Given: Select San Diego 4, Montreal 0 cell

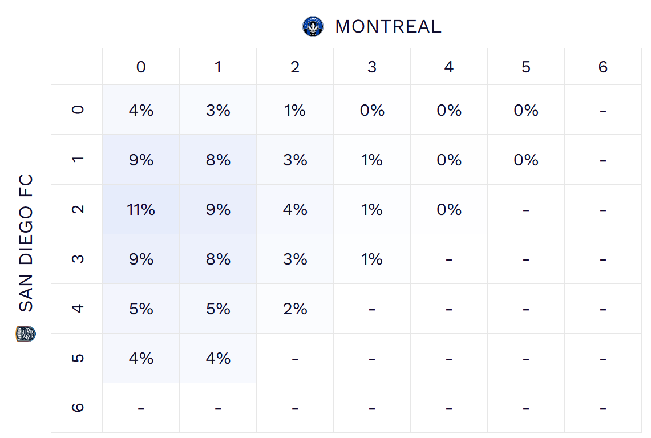Looking at the screenshot, I should tap(141, 309).
